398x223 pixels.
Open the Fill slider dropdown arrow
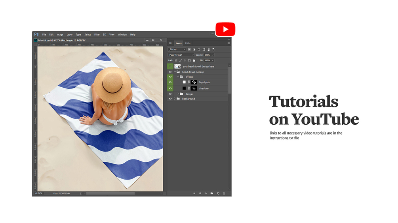tap(213, 60)
